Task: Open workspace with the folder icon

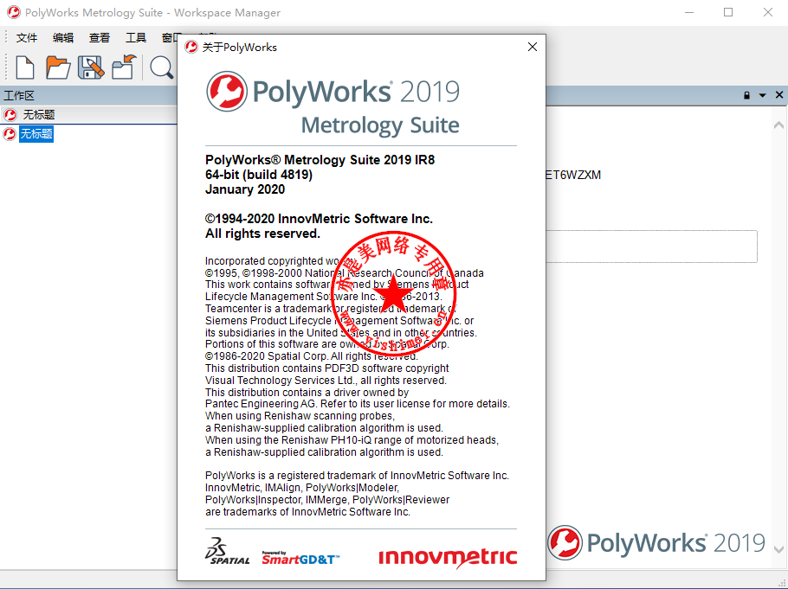Action: [x=58, y=67]
